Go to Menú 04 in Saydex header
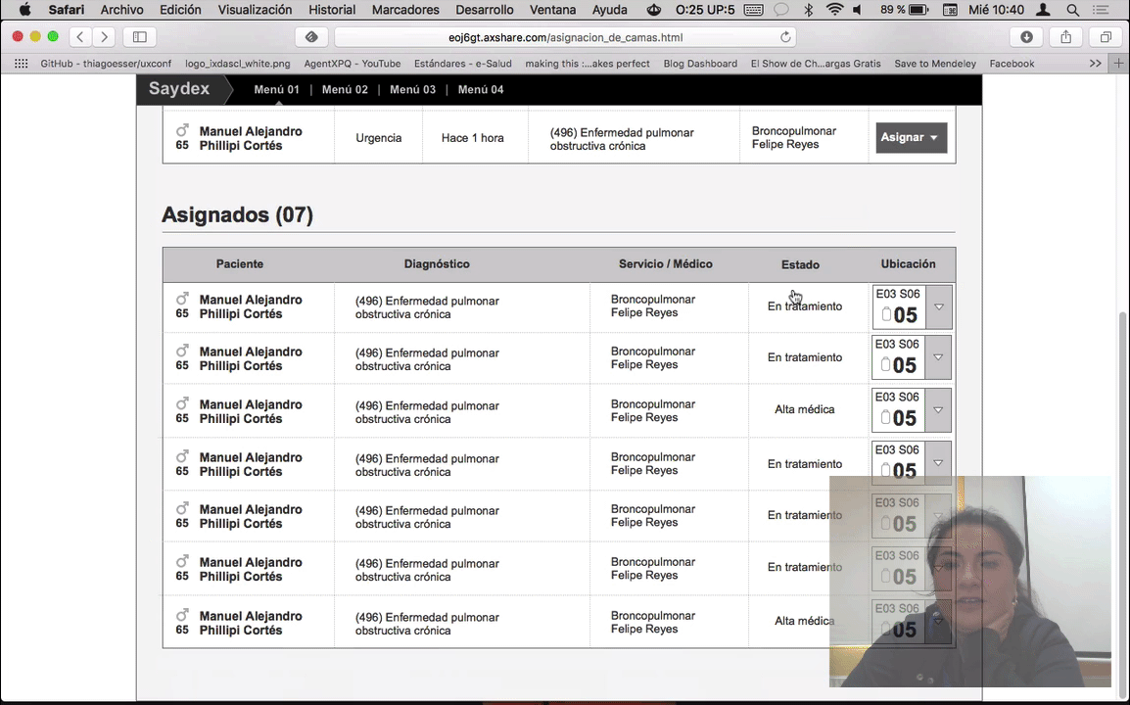 click(x=481, y=90)
